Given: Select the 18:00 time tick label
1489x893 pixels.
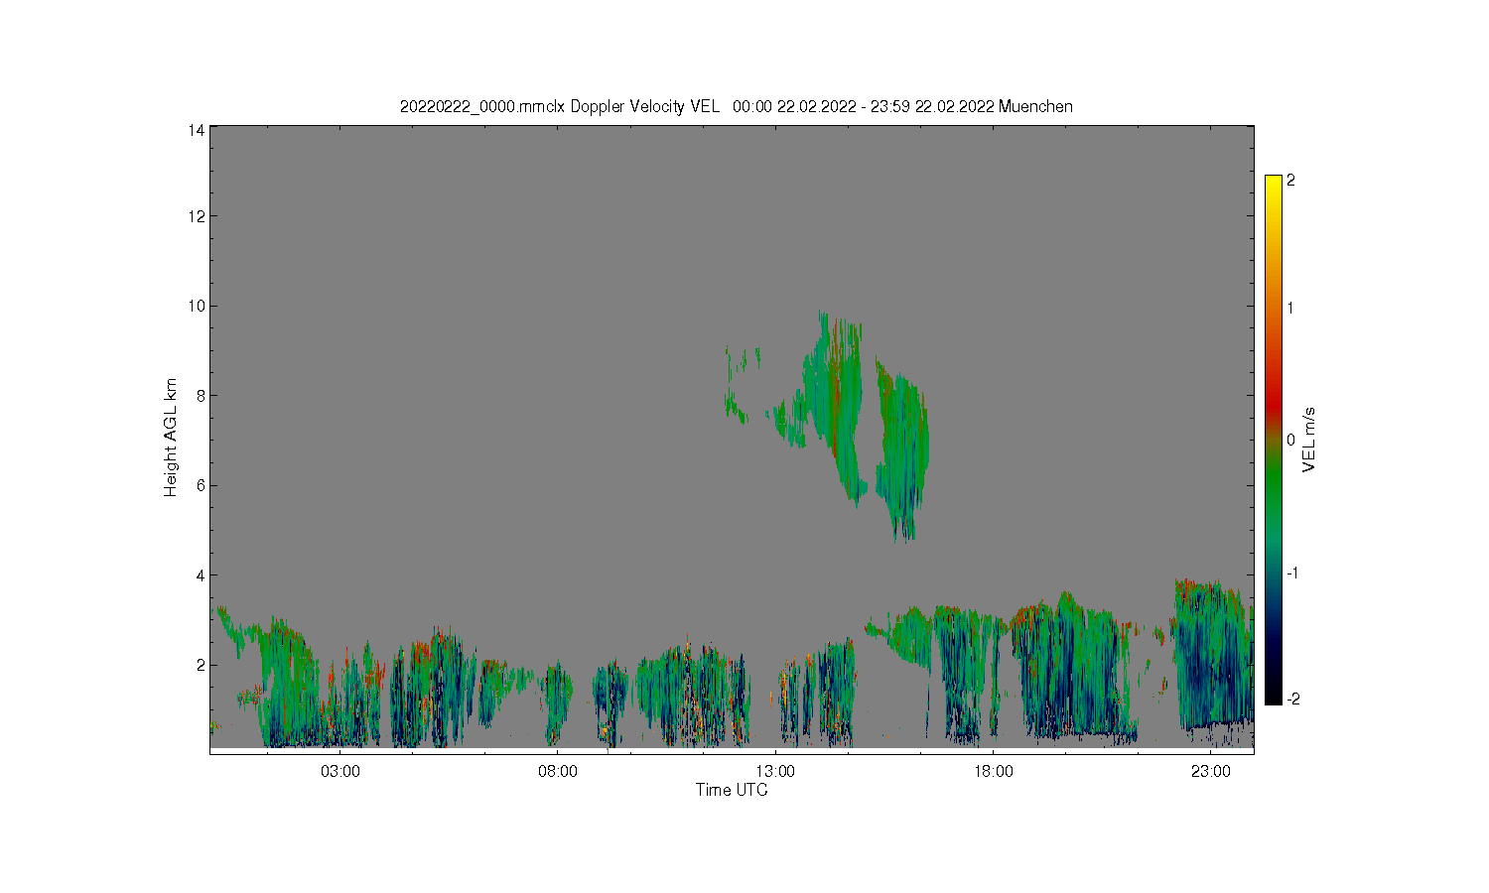Looking at the screenshot, I should coord(993,772).
